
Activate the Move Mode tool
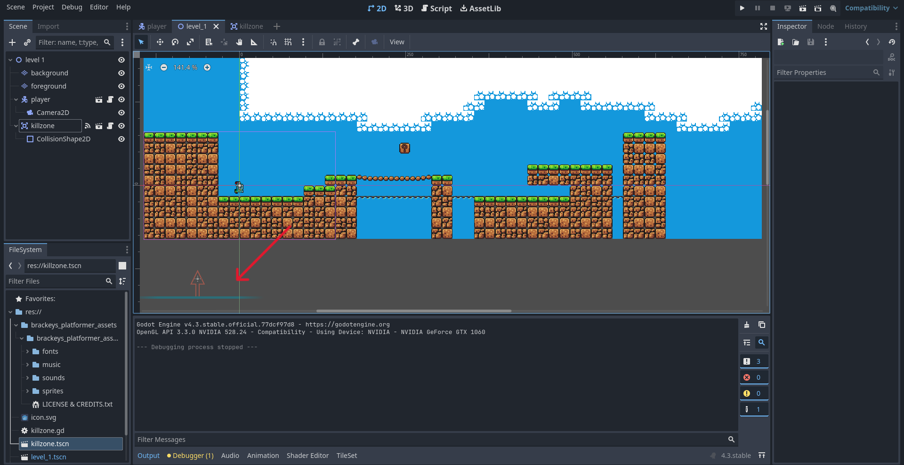pos(160,42)
